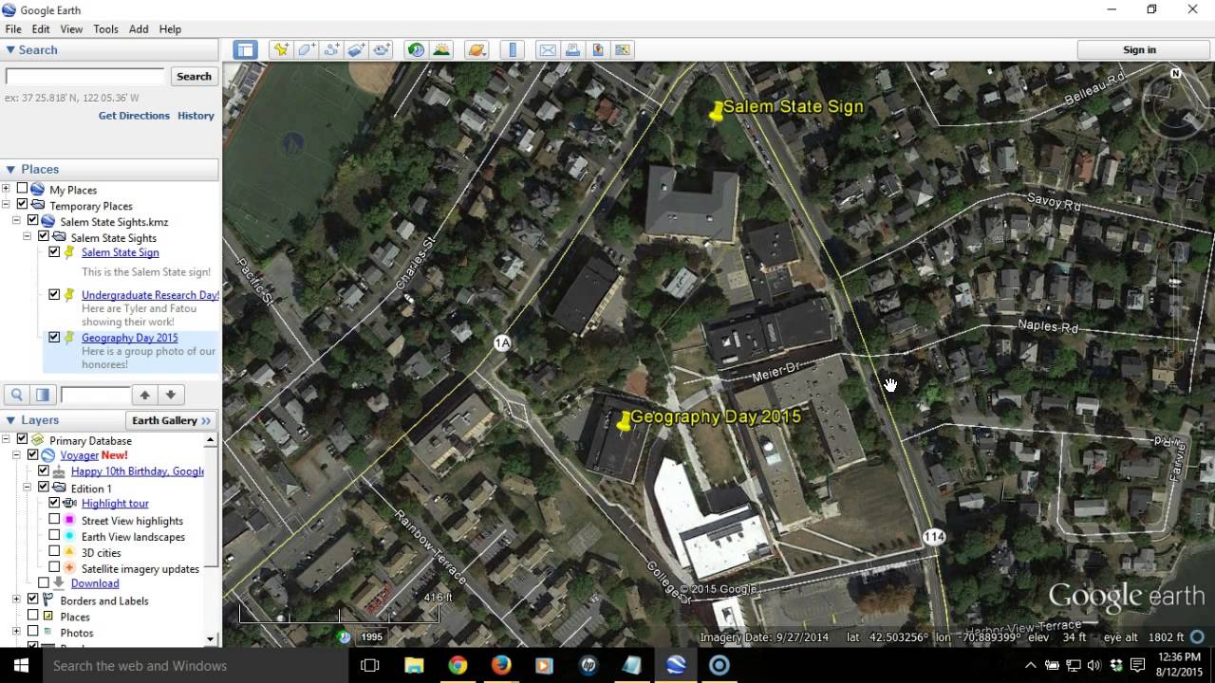The width and height of the screenshot is (1215, 683).
Task: Open the Tools menu
Action: click(x=105, y=29)
